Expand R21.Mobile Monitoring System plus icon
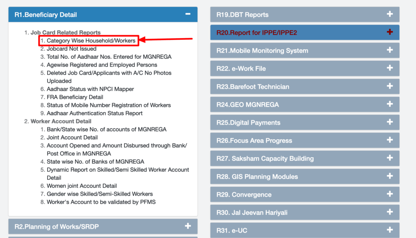The width and height of the screenshot is (416, 238). pos(390,50)
